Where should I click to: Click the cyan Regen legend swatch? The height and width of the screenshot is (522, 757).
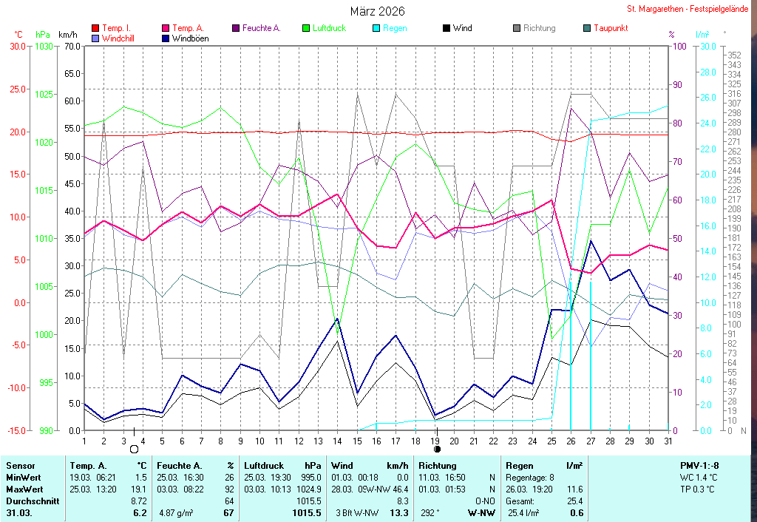coord(376,28)
